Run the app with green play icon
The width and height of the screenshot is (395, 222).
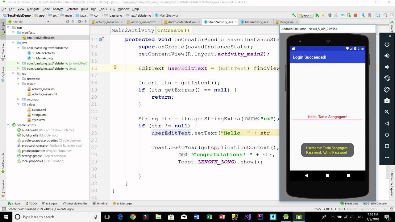(317, 15)
